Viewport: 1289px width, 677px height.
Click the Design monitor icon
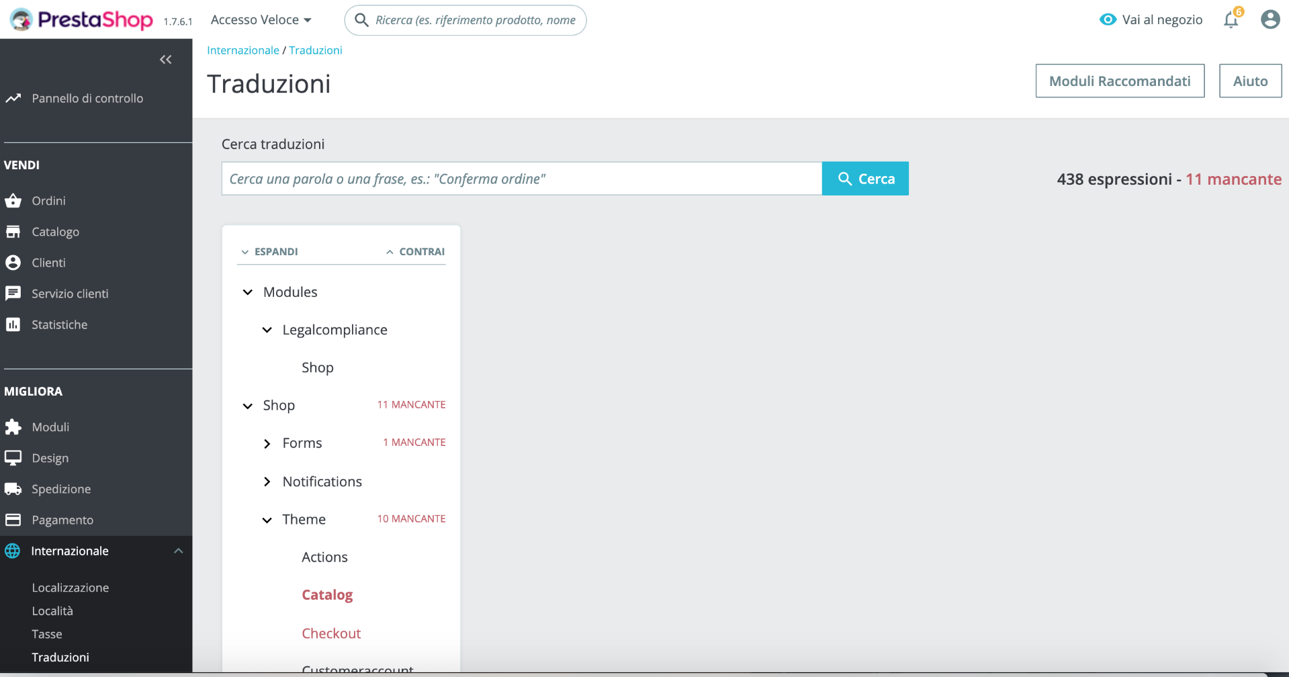(13, 458)
